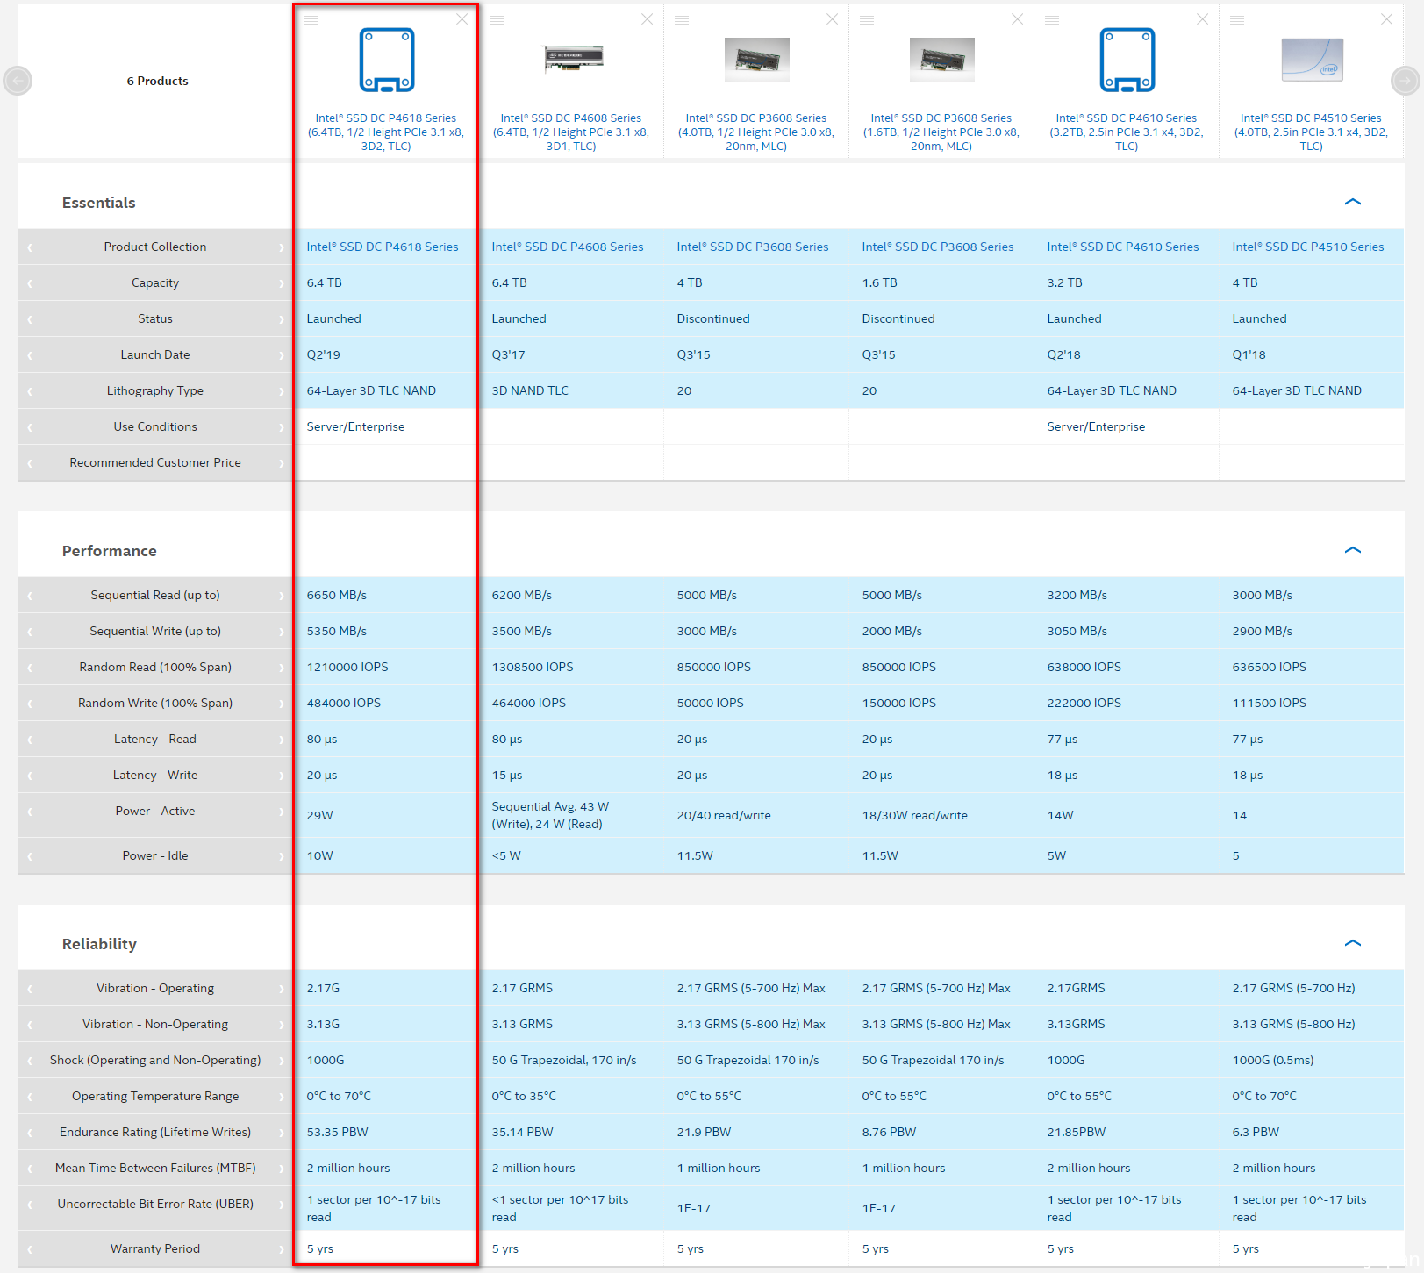Click left chevron on Lithography Type row
This screenshot has height=1273, width=1424.
point(29,391)
